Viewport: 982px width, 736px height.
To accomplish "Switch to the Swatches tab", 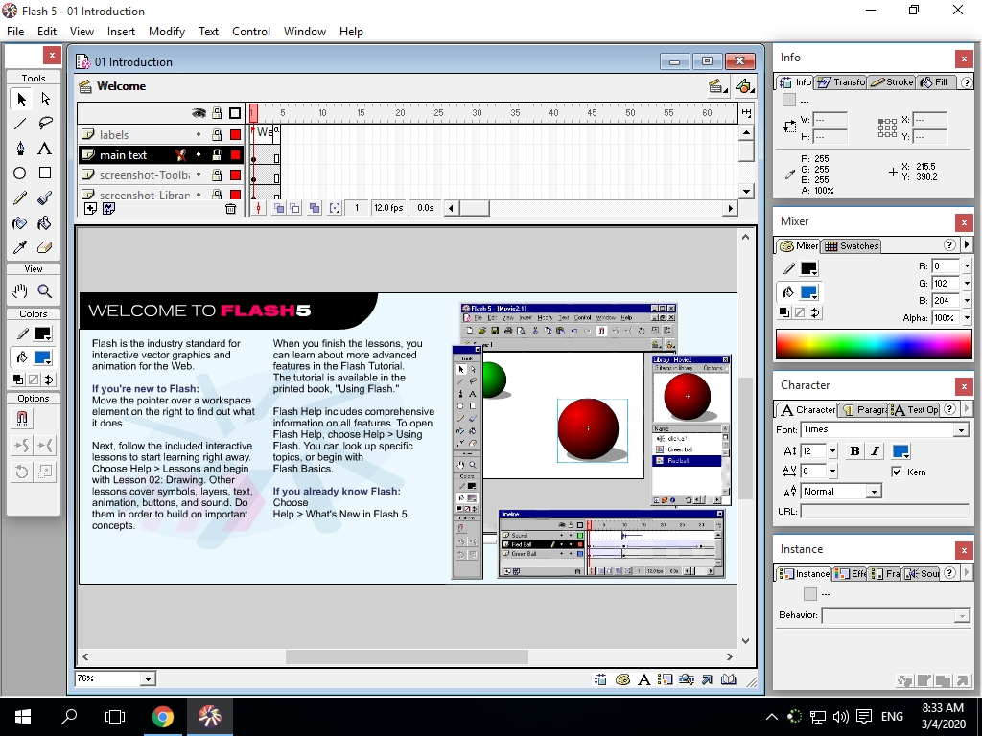I will [852, 246].
